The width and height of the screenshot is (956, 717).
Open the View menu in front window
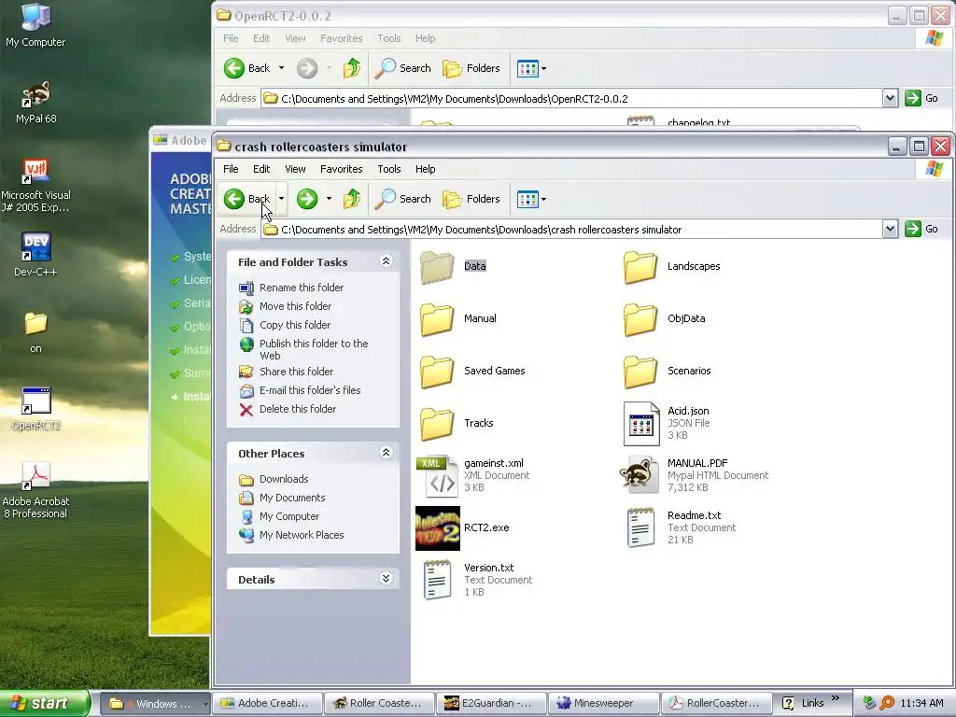tap(295, 169)
